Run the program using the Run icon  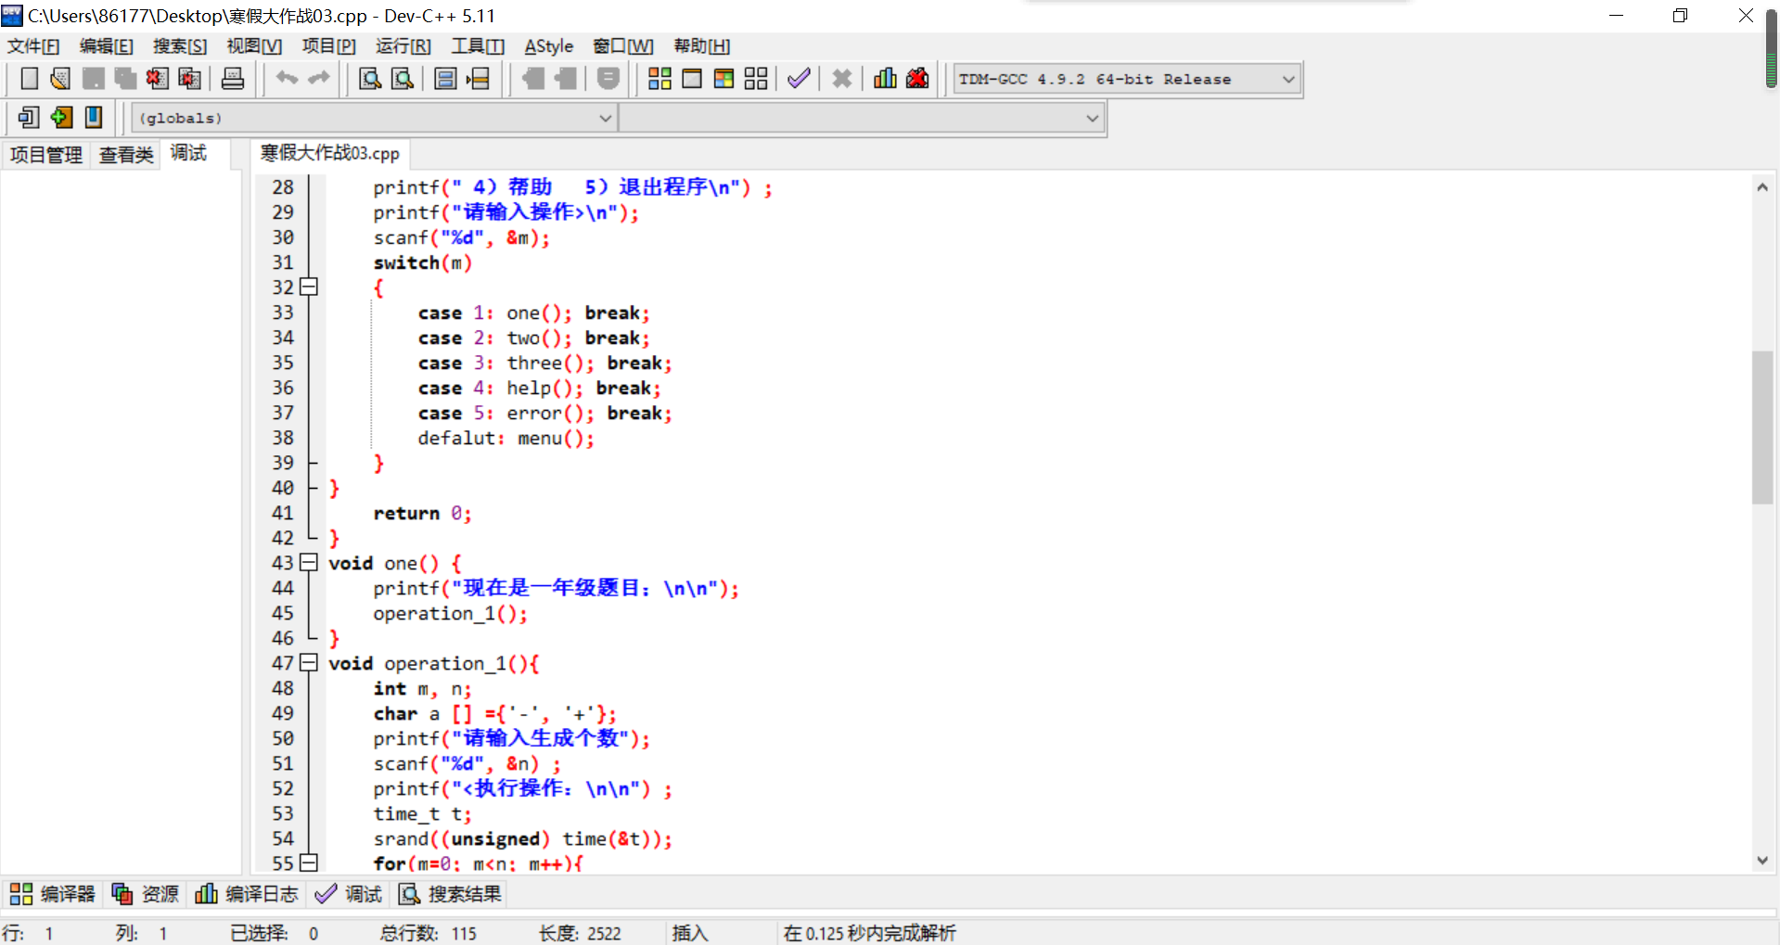tap(692, 79)
